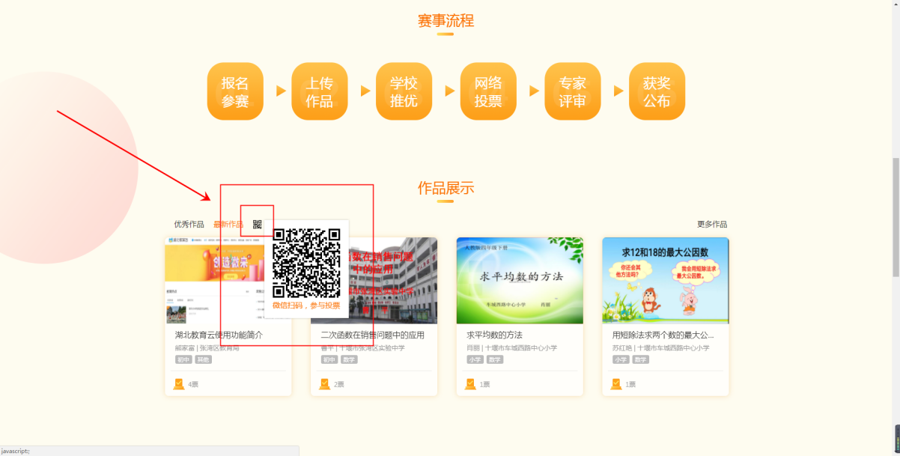Switch to the 最新作品 tab
The height and width of the screenshot is (456, 900).
228,225
